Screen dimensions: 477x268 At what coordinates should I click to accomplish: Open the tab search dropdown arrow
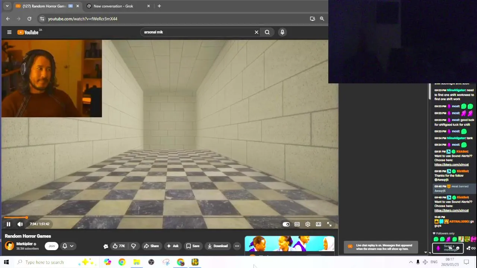coord(7,6)
